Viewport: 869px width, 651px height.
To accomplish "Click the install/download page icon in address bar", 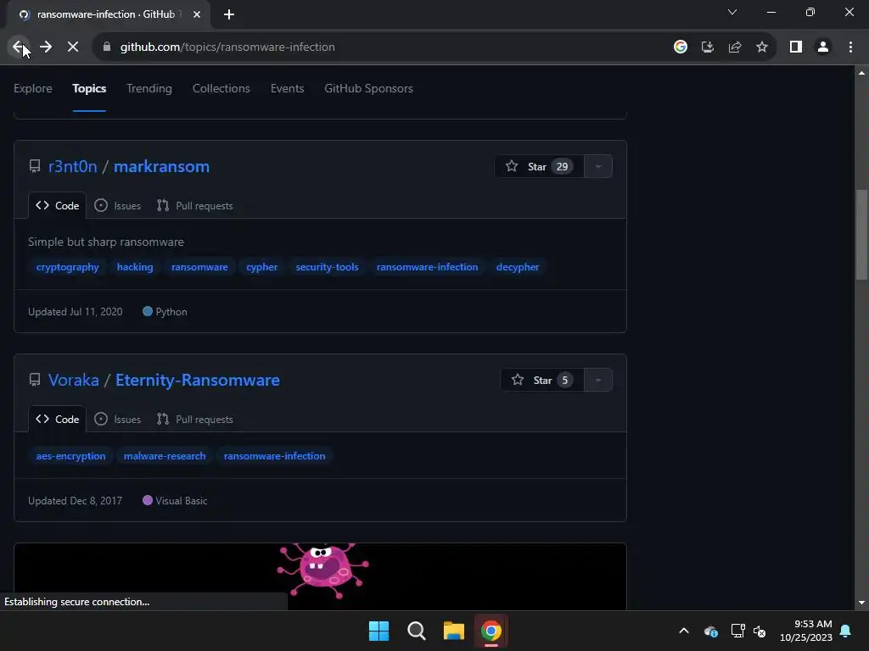I will (x=708, y=47).
